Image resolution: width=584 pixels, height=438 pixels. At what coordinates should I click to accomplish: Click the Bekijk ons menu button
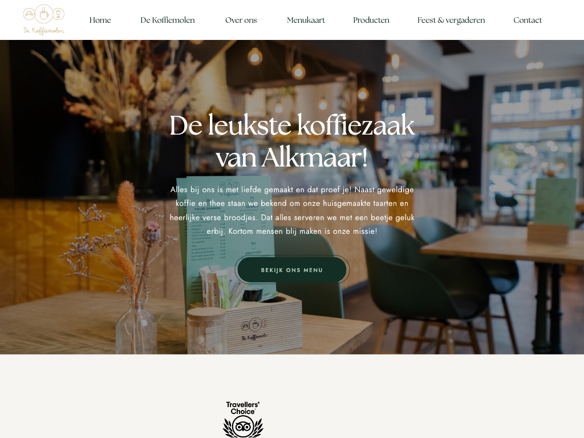(292, 270)
